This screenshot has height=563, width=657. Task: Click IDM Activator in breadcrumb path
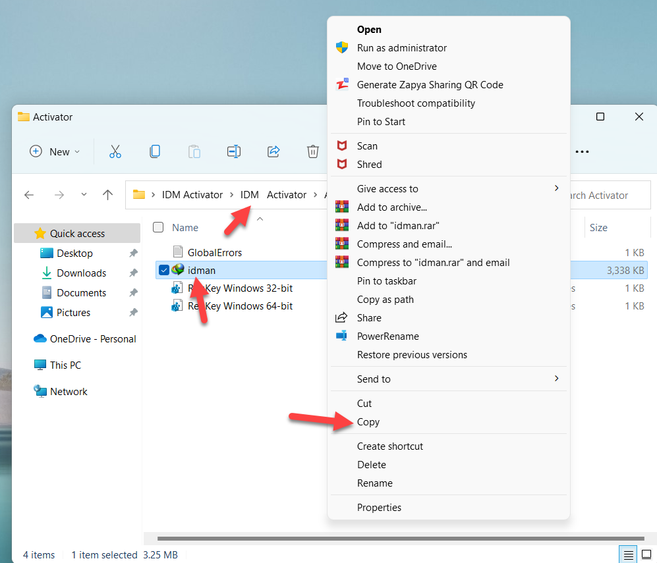point(192,195)
